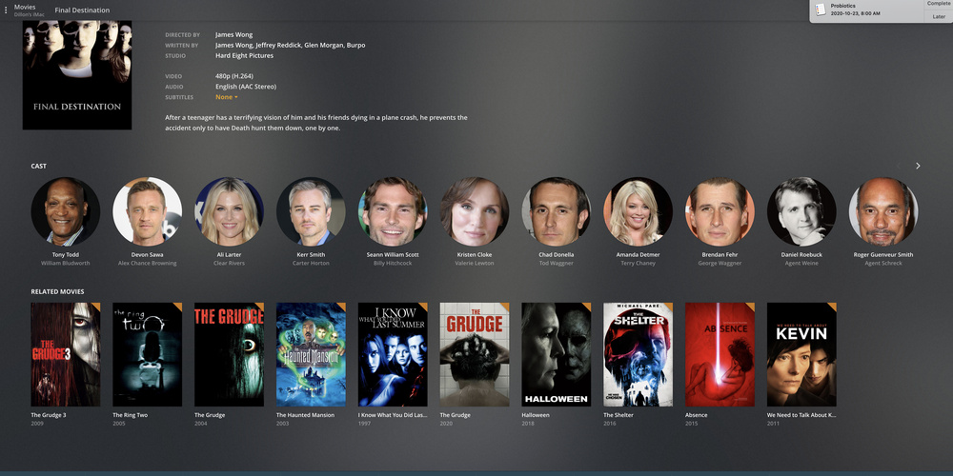Open Kerr Smith's cast portrait
Image resolution: width=953 pixels, height=476 pixels.
[x=311, y=211]
